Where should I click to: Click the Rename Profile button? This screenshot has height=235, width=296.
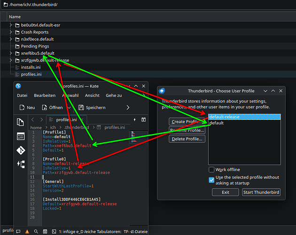pyautogui.click(x=187, y=130)
